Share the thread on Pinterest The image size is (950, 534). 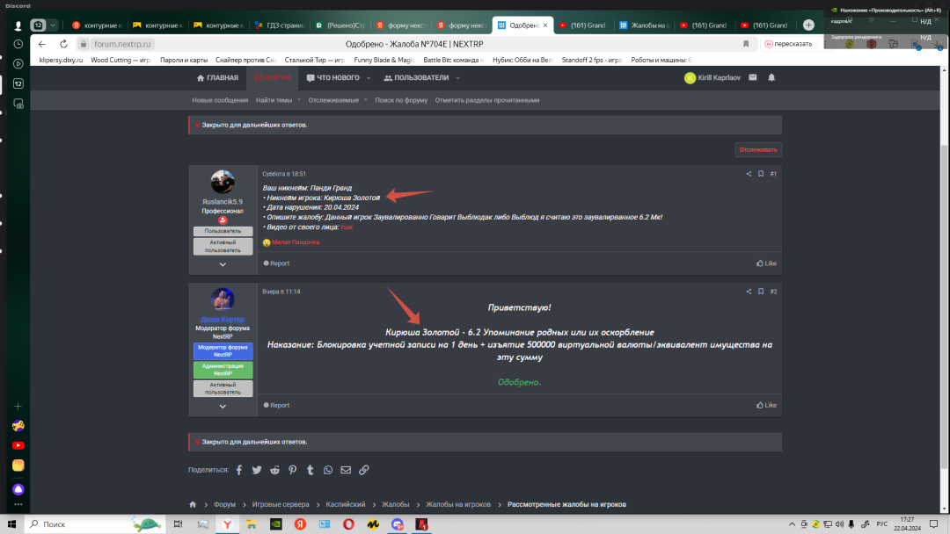[293, 470]
